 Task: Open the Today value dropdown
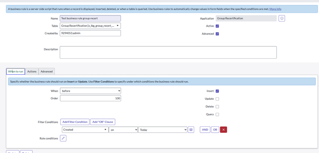tap(162, 130)
